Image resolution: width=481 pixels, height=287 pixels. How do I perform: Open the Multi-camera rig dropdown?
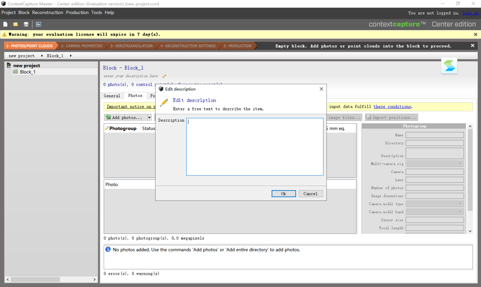(x=461, y=163)
